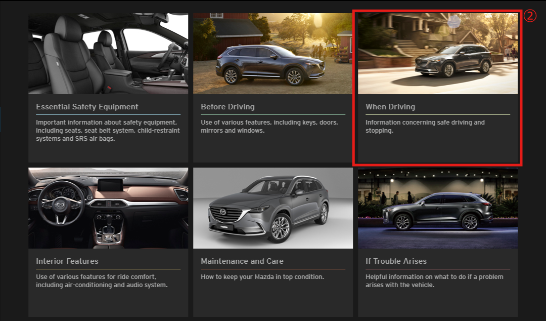
Task: Open the If Trouble Arises title
Action: point(396,261)
